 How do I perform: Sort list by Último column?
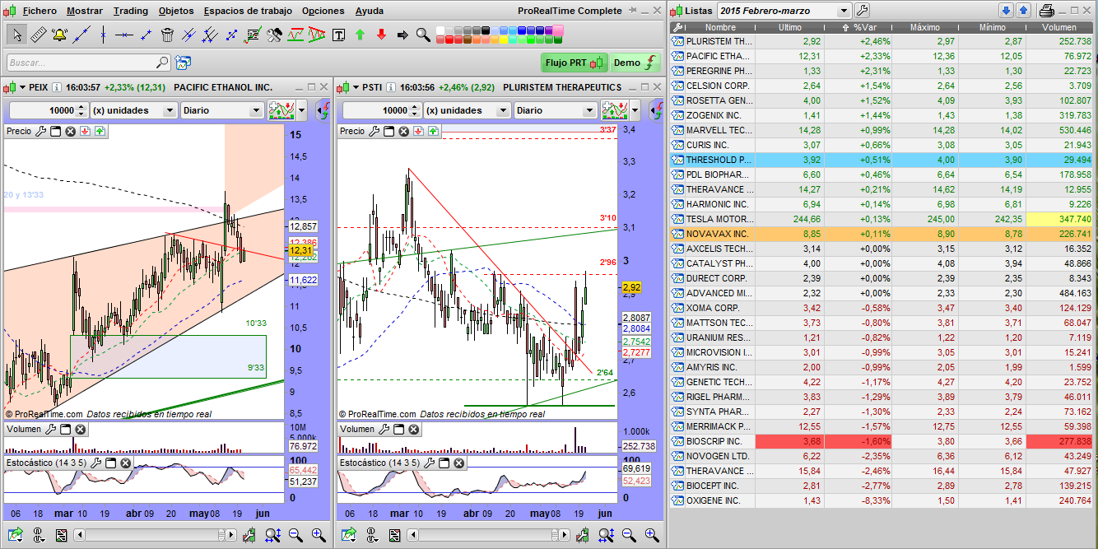tap(790, 27)
